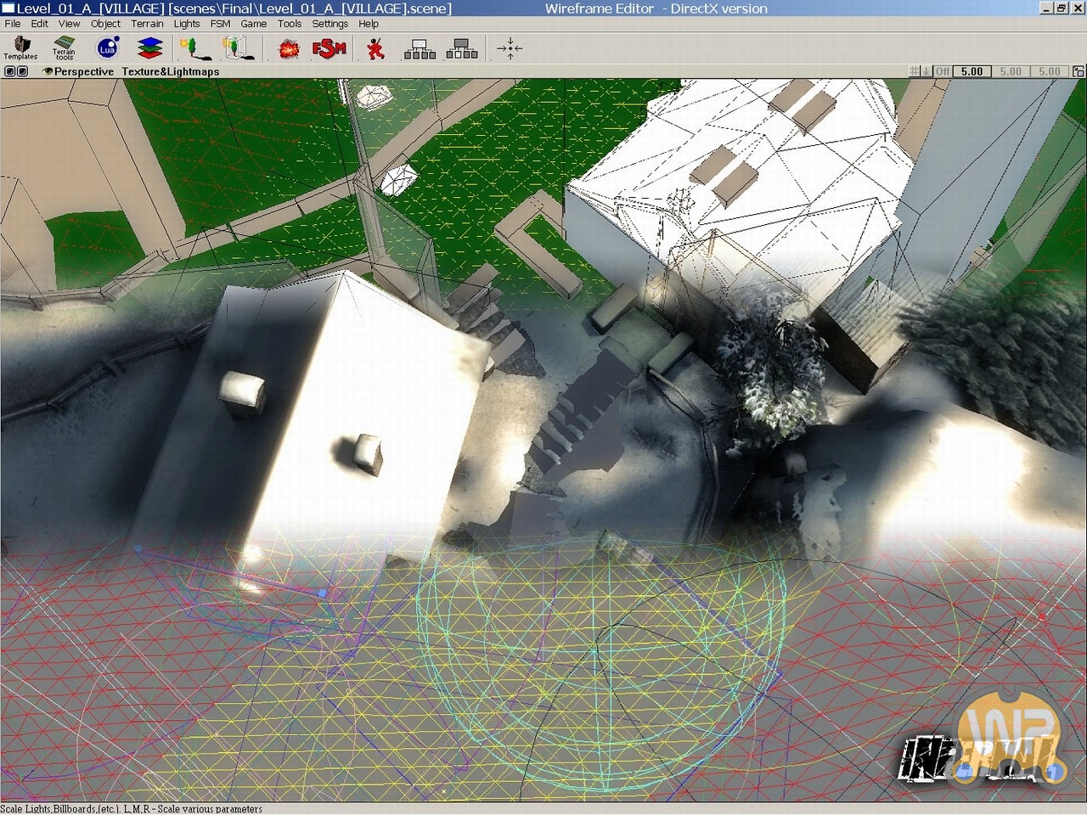
Task: Click the stacked layers icon
Action: (x=149, y=48)
